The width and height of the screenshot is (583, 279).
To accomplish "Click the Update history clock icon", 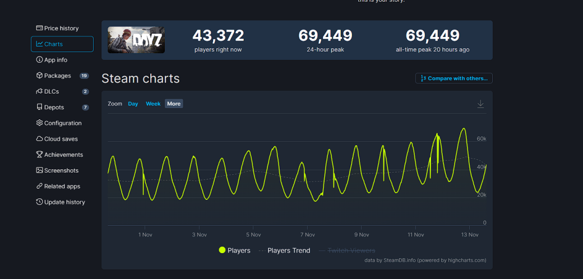I will click(39, 202).
